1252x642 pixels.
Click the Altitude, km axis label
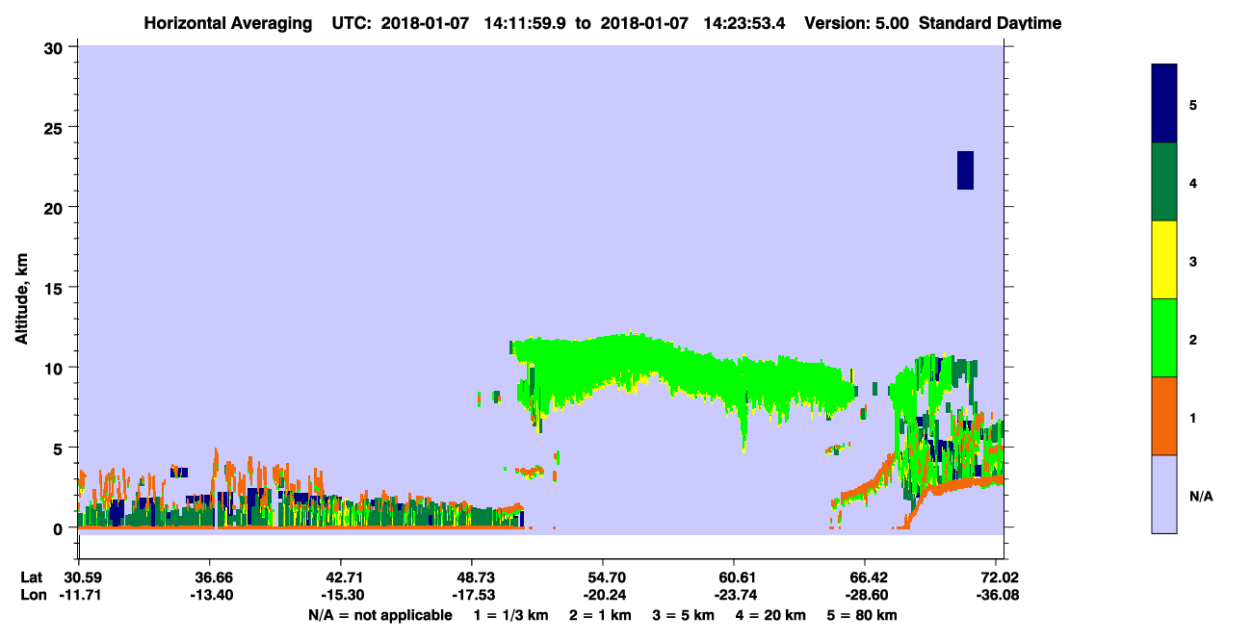[x=21, y=291]
